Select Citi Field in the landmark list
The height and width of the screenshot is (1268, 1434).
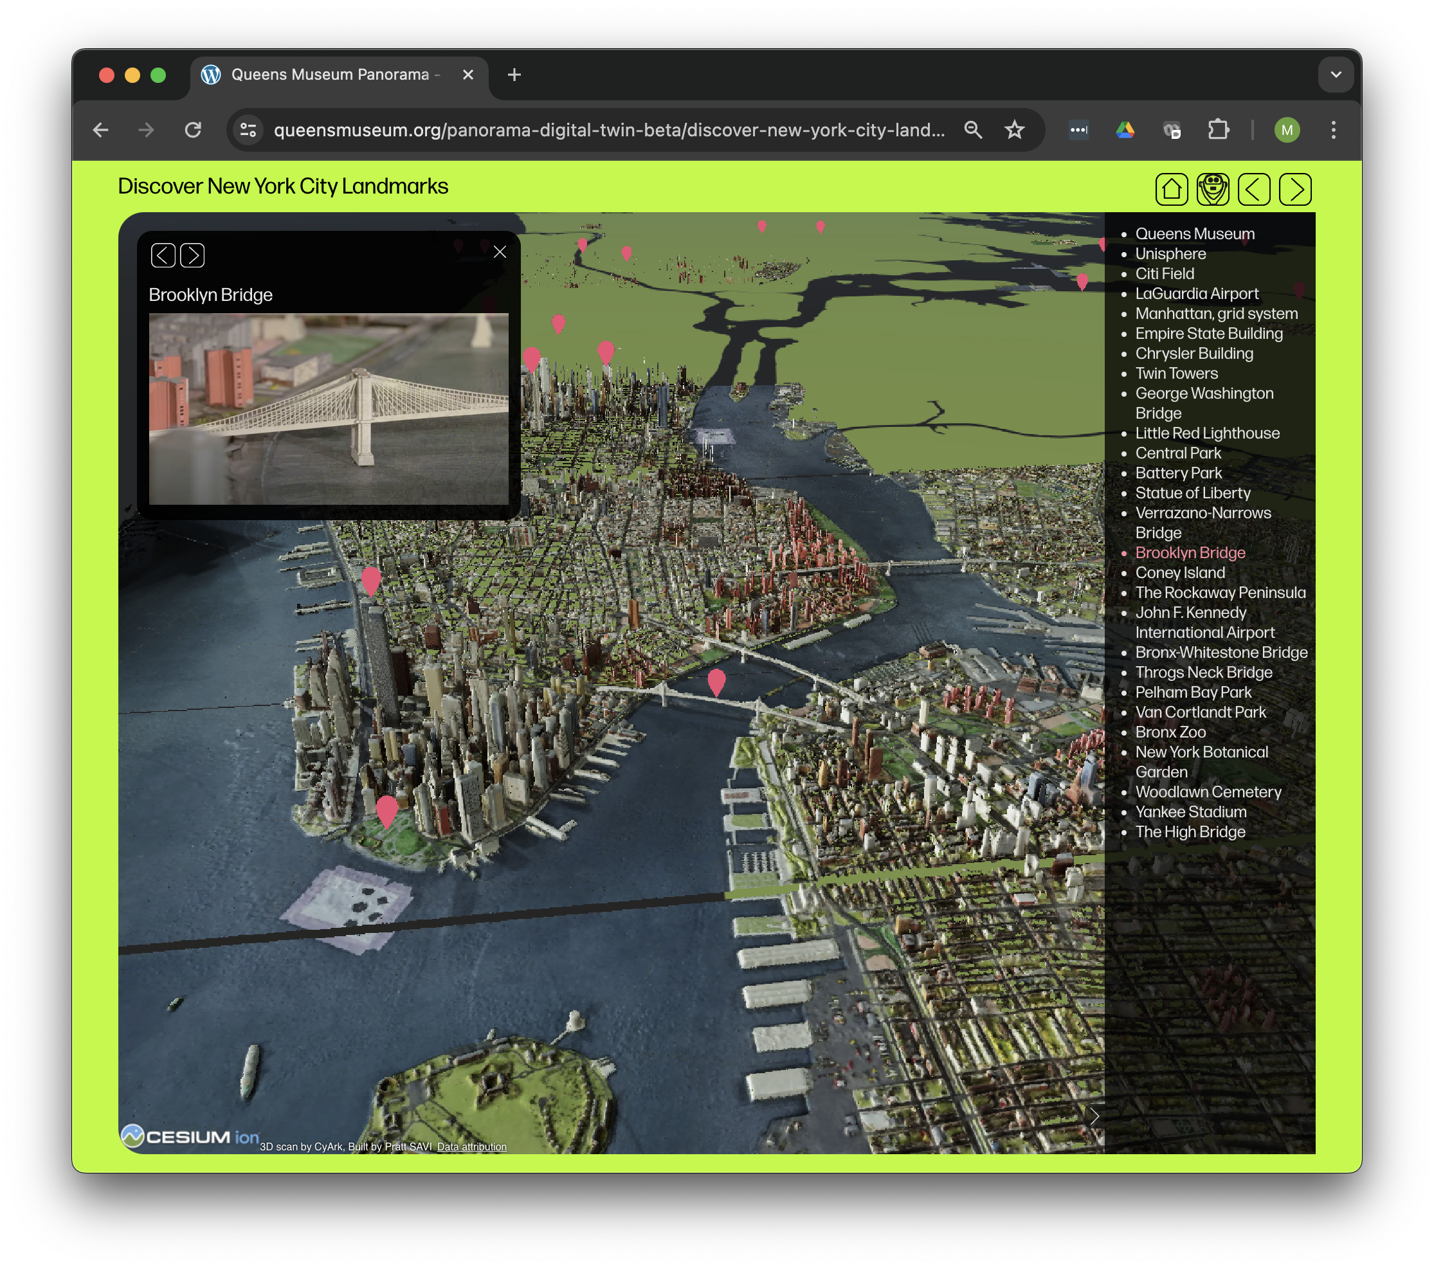tap(1165, 273)
